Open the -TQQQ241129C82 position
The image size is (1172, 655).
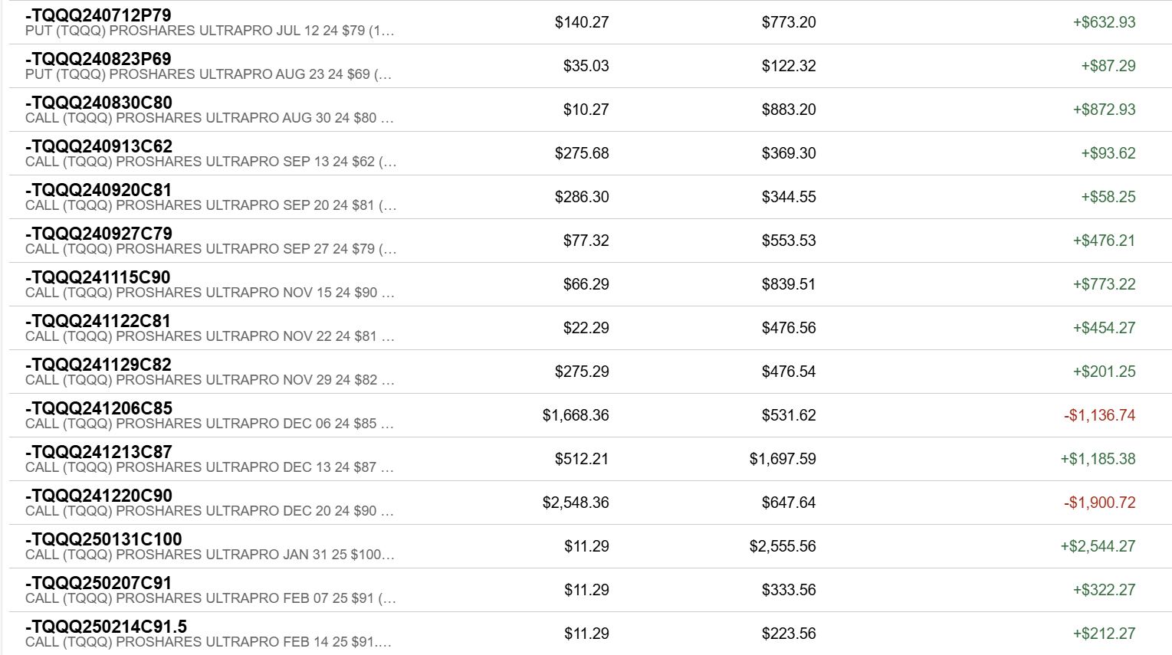(98, 365)
